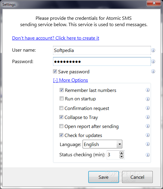This screenshot has width=163, height=189.
Task: Collapse the More Options section
Action: (71, 80)
